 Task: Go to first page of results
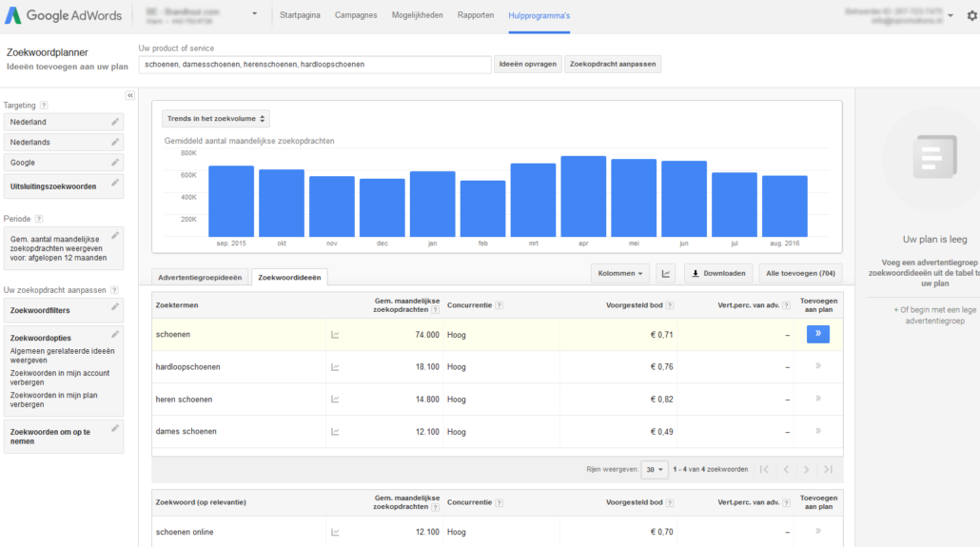[764, 470]
